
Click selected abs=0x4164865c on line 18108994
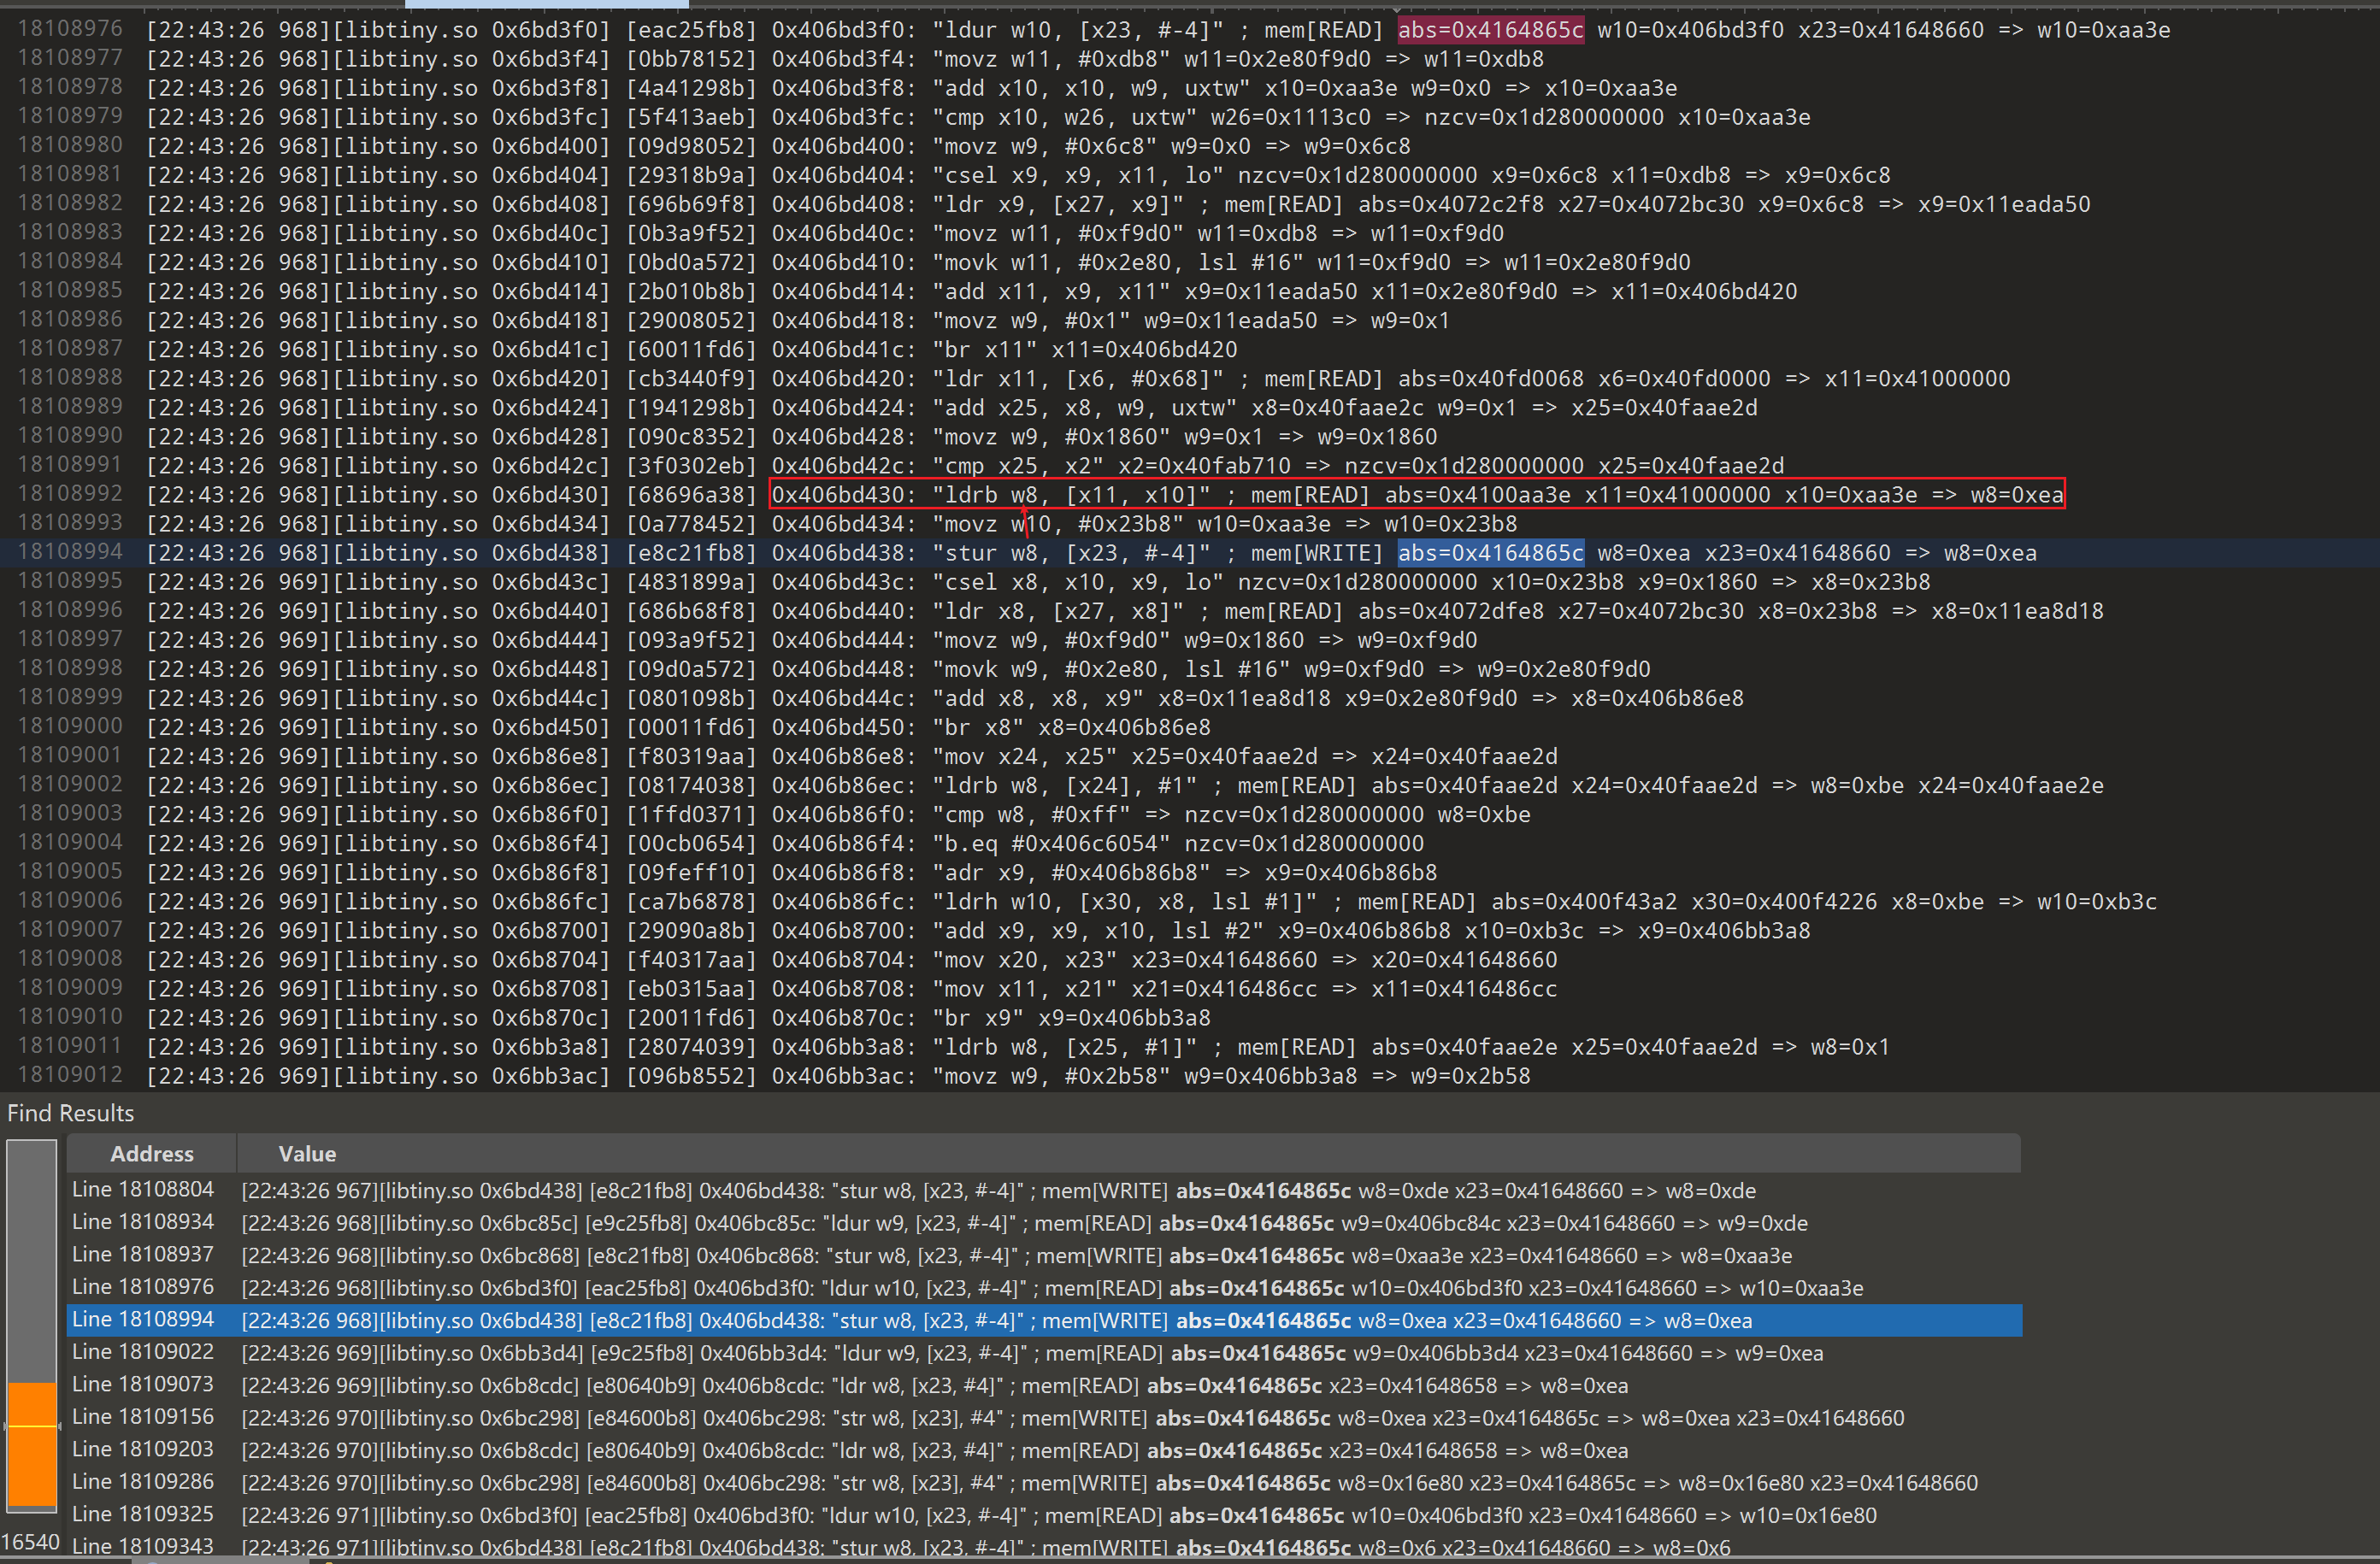tap(1490, 553)
